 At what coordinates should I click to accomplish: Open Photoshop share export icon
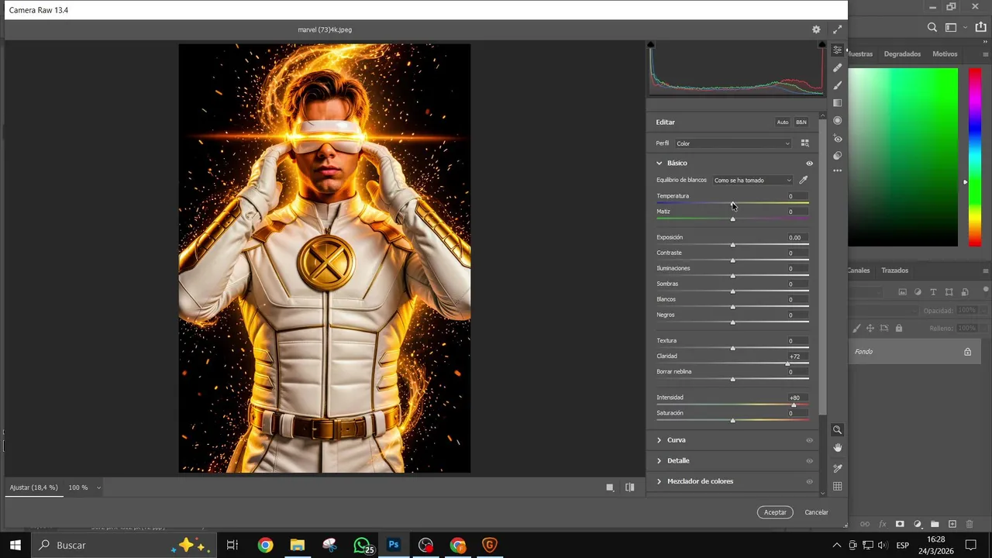click(980, 27)
